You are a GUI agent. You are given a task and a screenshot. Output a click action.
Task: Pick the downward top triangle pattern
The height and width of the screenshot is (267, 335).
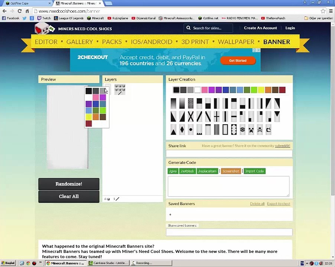(x=277, y=116)
